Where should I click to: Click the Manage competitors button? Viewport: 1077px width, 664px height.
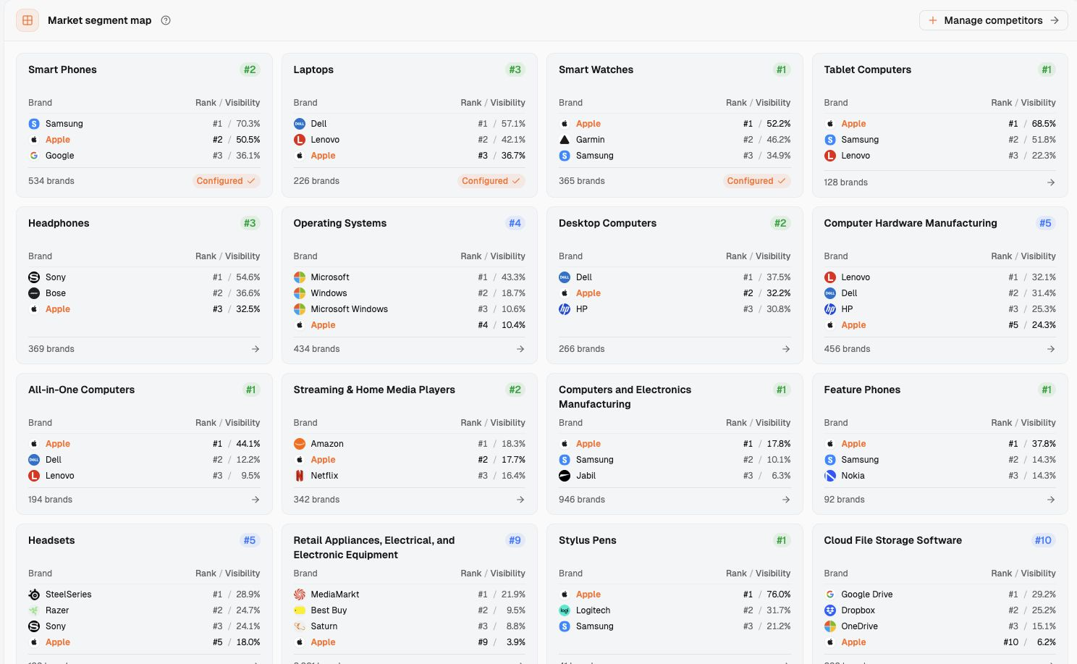pyautogui.click(x=993, y=20)
